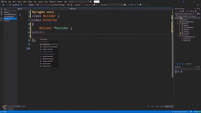
Task: Open the Edit menu
Action: coord(10,2)
